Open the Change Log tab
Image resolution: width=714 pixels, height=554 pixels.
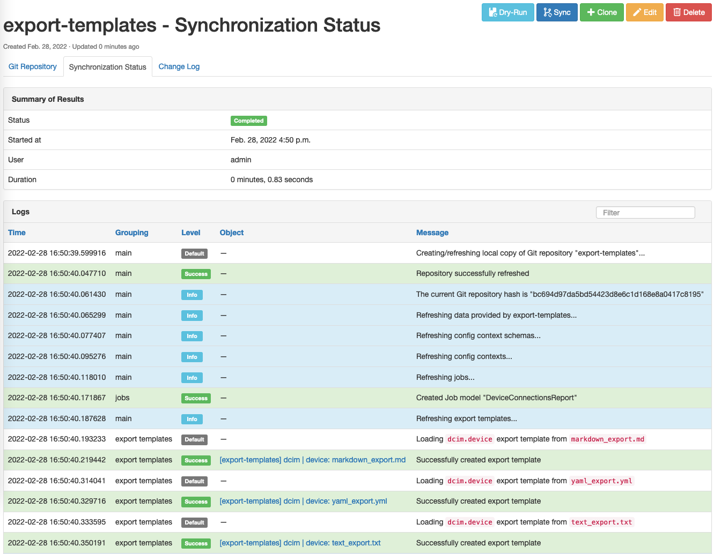tap(179, 66)
